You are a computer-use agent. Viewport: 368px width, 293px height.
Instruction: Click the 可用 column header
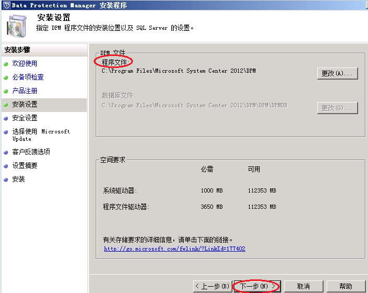[254, 169]
